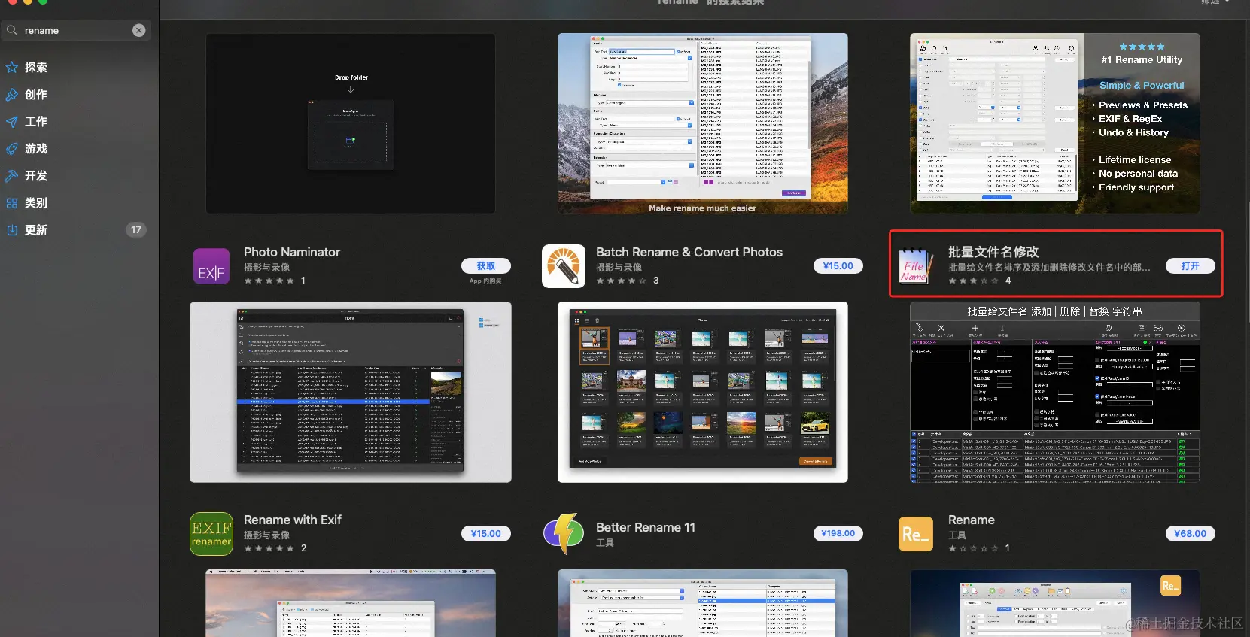This screenshot has height=637, width=1250.
Task: Switch to the 游戏 section
Action: (x=35, y=149)
